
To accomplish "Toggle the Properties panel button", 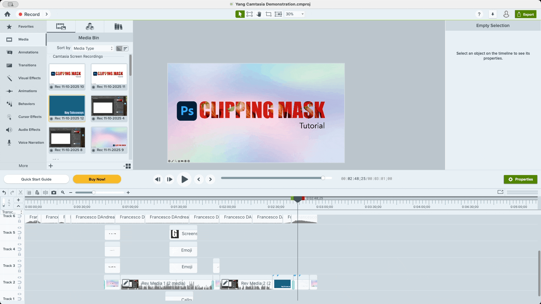I will click(x=520, y=179).
